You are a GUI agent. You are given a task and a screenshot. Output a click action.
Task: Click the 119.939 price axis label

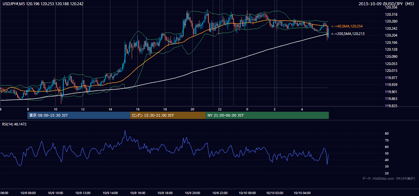click(x=390, y=85)
